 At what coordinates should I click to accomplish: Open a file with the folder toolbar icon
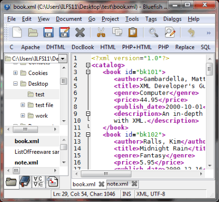(33, 32)
